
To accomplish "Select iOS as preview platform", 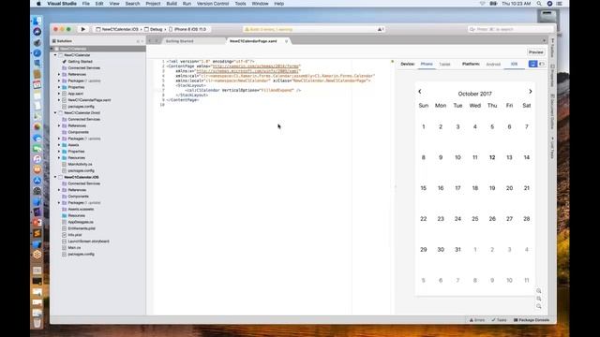I will pos(514,65).
